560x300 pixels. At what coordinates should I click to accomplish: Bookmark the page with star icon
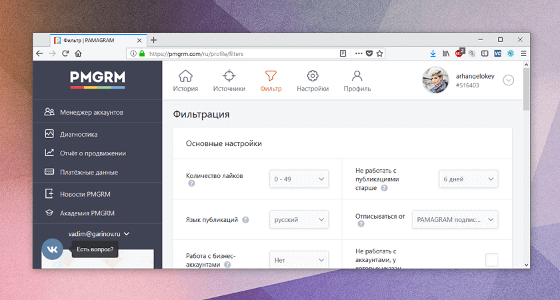pos(379,53)
